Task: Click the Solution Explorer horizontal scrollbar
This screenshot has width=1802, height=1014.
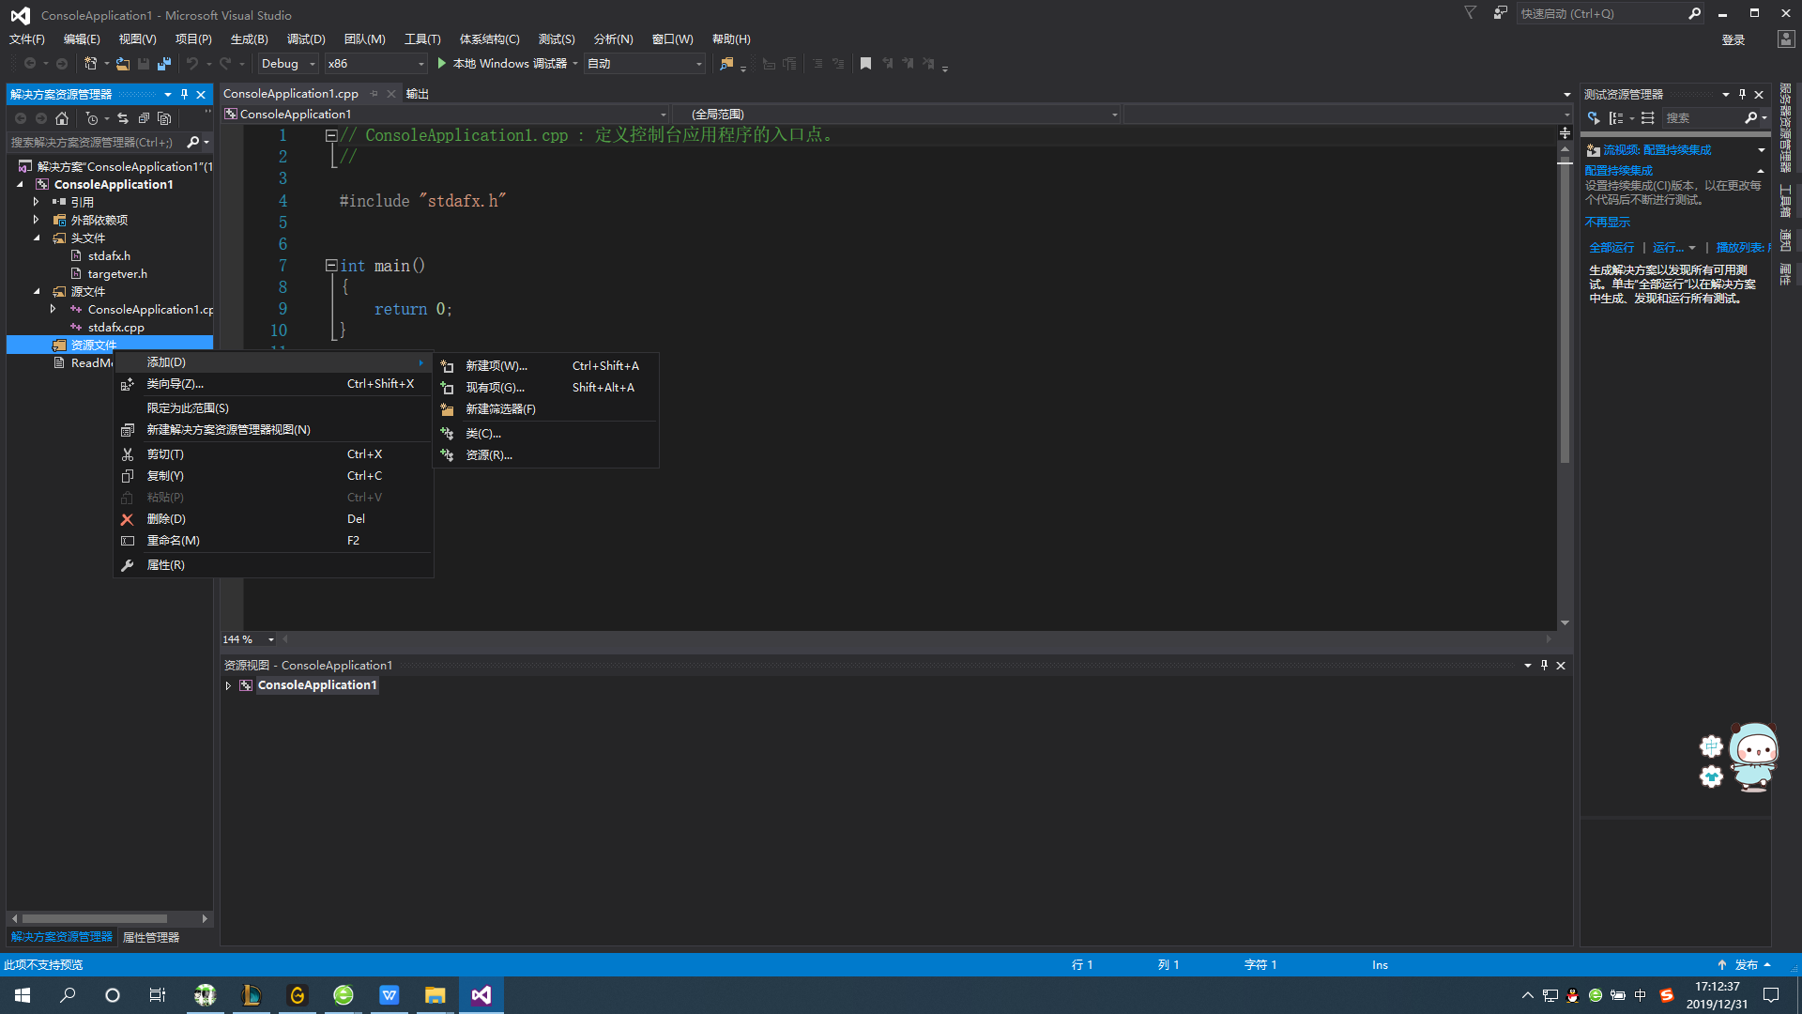Action: coord(94,918)
